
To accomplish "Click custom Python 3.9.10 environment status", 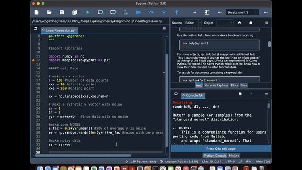I will click(x=179, y=161).
